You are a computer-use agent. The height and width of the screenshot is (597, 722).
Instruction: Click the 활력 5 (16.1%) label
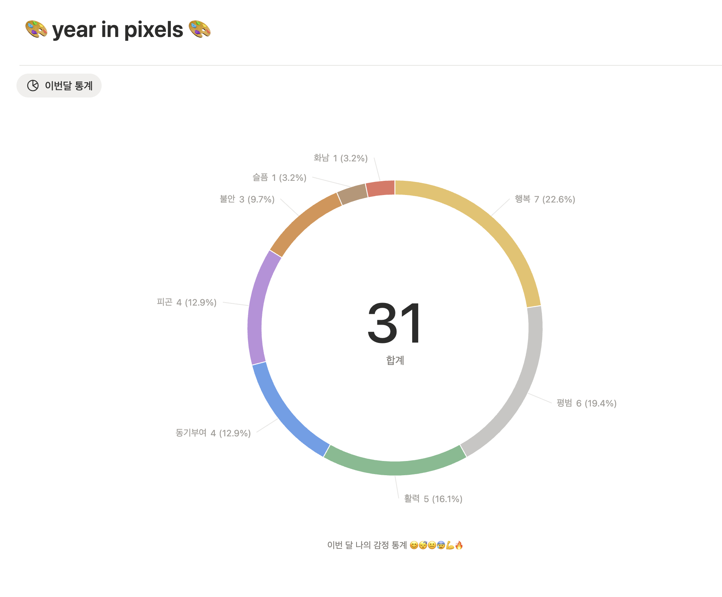[433, 499]
